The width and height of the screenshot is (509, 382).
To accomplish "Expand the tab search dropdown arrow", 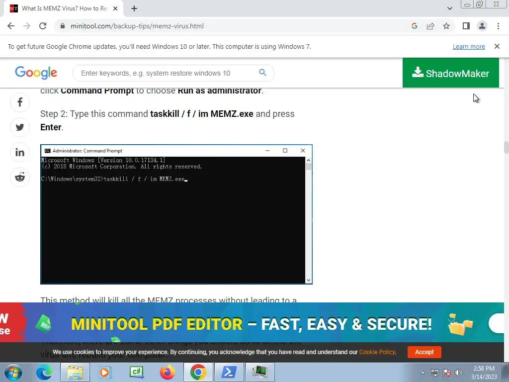I will coord(449,8).
